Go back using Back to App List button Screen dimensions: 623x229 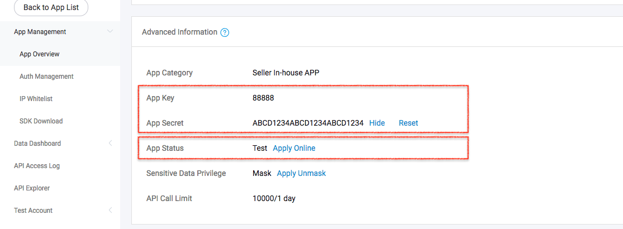(51, 7)
